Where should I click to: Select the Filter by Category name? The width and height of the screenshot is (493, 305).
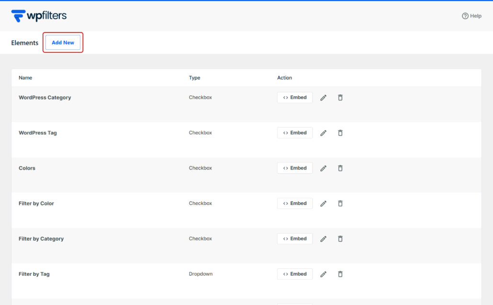tap(41, 238)
